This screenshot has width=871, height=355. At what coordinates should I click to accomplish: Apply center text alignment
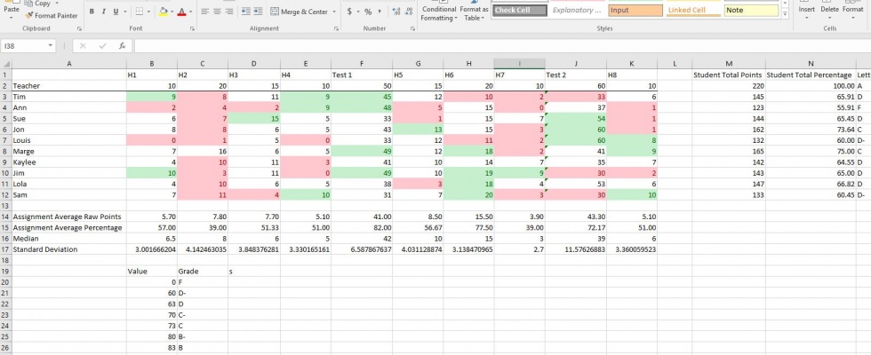pos(219,12)
